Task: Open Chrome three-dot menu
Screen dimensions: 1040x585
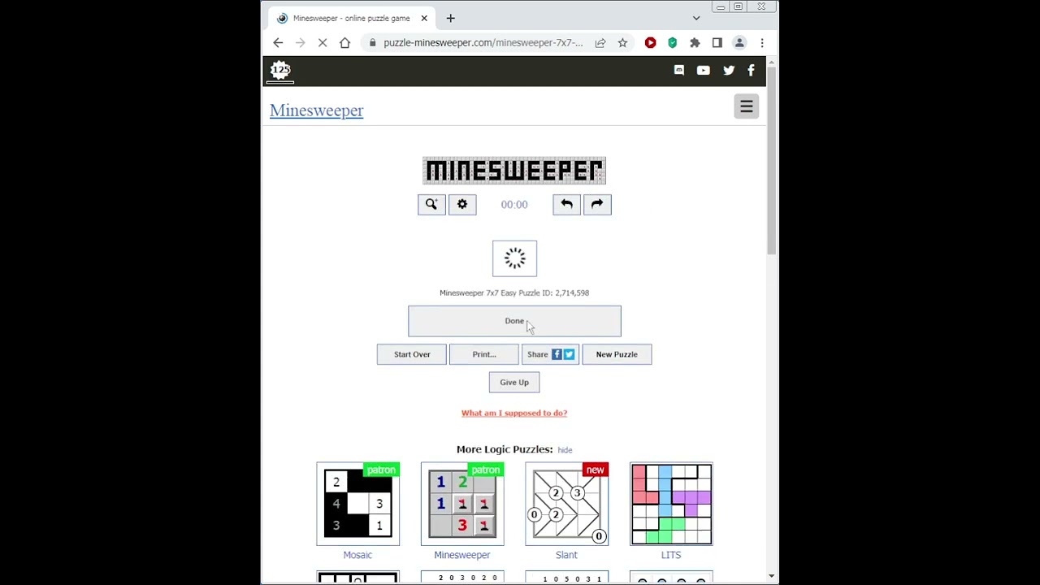Action: coord(762,42)
